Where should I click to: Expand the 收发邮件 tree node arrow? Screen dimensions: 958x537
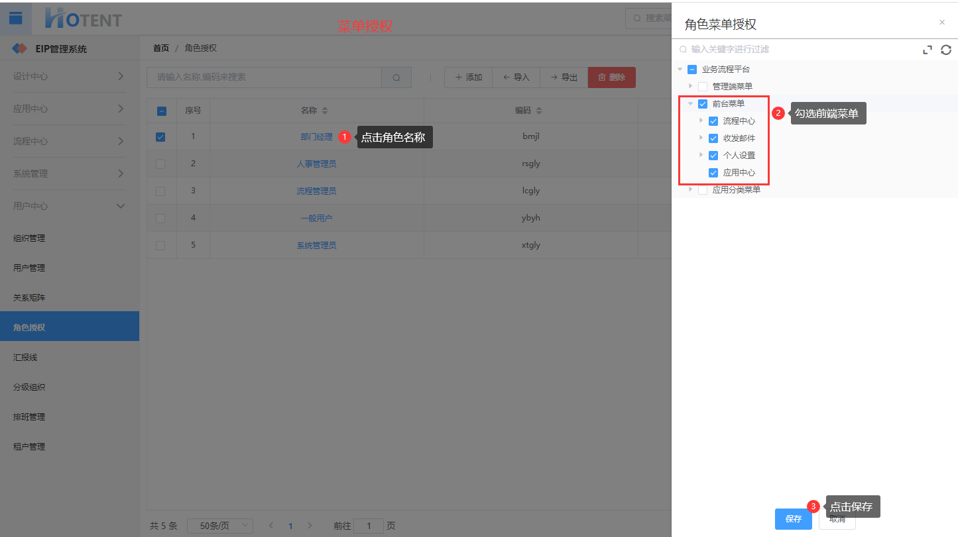(x=701, y=138)
